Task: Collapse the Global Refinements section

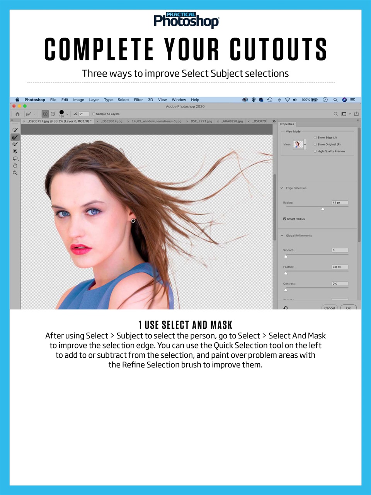Action: click(x=282, y=236)
